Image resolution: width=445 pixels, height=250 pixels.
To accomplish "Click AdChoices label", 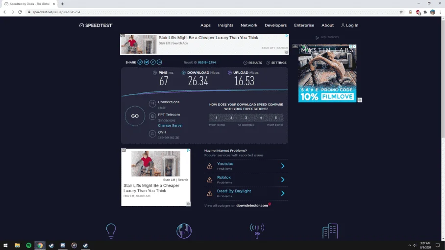I will 327,37.
